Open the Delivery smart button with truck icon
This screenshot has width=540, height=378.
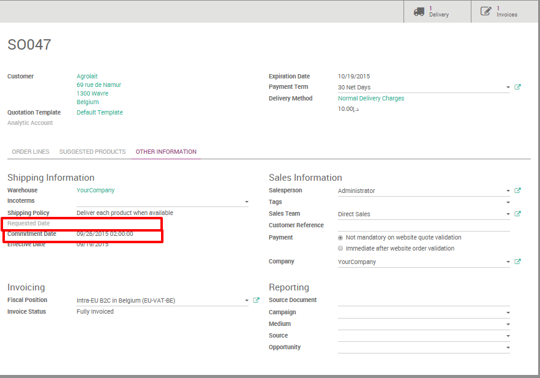[420, 11]
